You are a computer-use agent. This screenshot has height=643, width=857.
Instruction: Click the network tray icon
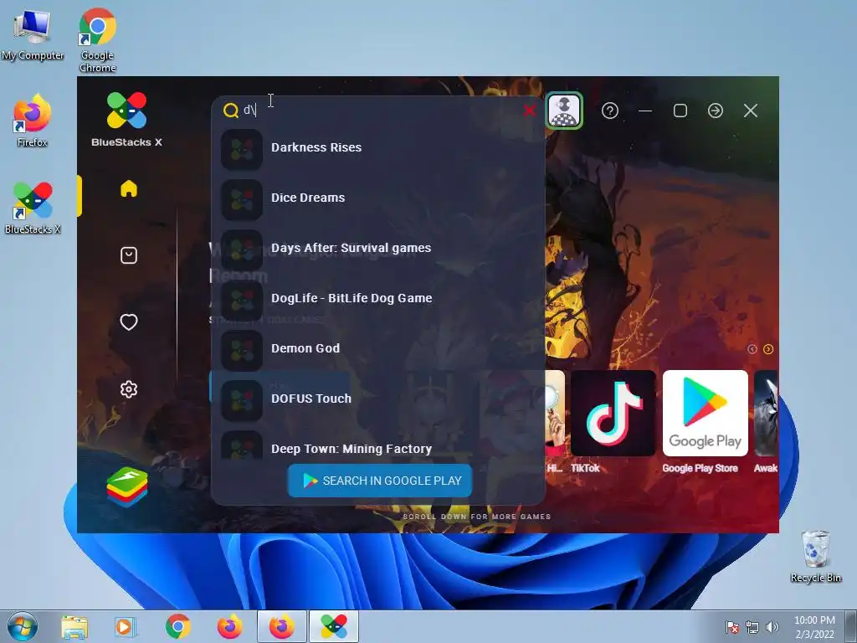coord(752,627)
